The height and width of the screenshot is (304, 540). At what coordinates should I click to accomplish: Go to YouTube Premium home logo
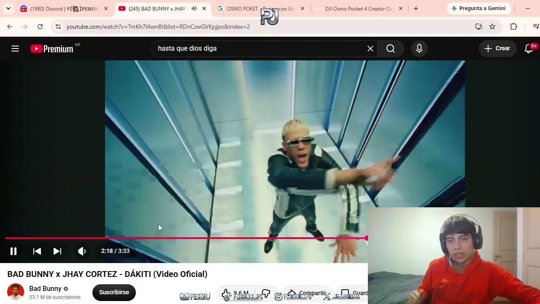tap(52, 49)
